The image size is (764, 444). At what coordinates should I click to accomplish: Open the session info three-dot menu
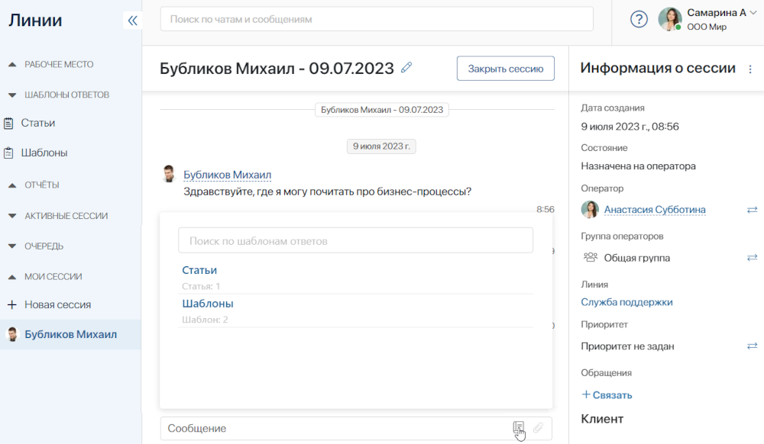point(750,69)
